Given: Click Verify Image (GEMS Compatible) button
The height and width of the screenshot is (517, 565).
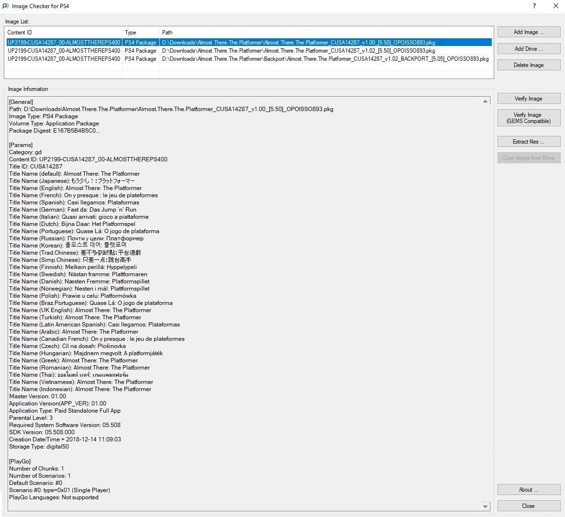Looking at the screenshot, I should coord(529,118).
